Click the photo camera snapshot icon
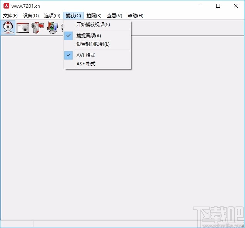Viewport: 245px width, 228px height. (23, 28)
